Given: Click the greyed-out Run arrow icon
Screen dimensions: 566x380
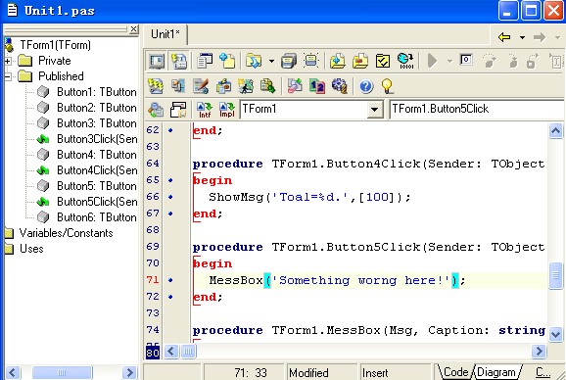Looking at the screenshot, I should 432,61.
